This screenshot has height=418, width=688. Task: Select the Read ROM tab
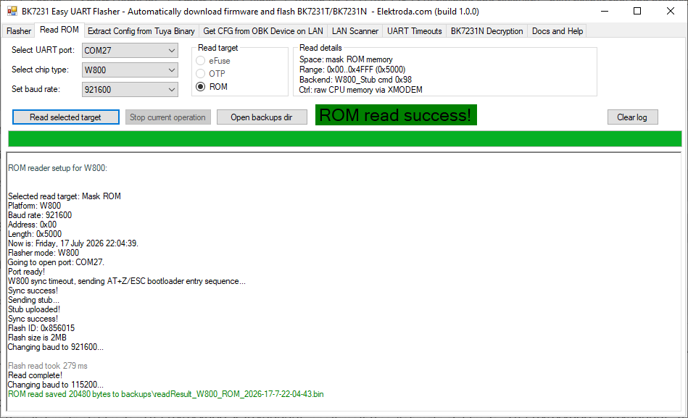click(x=59, y=30)
